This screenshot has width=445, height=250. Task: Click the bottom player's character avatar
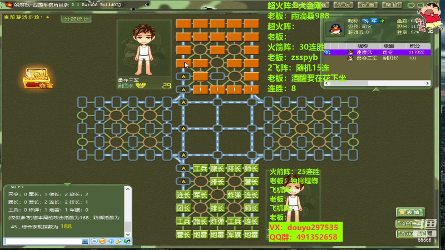294,198
